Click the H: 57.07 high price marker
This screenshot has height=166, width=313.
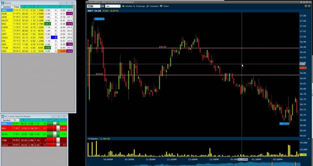tap(99, 19)
